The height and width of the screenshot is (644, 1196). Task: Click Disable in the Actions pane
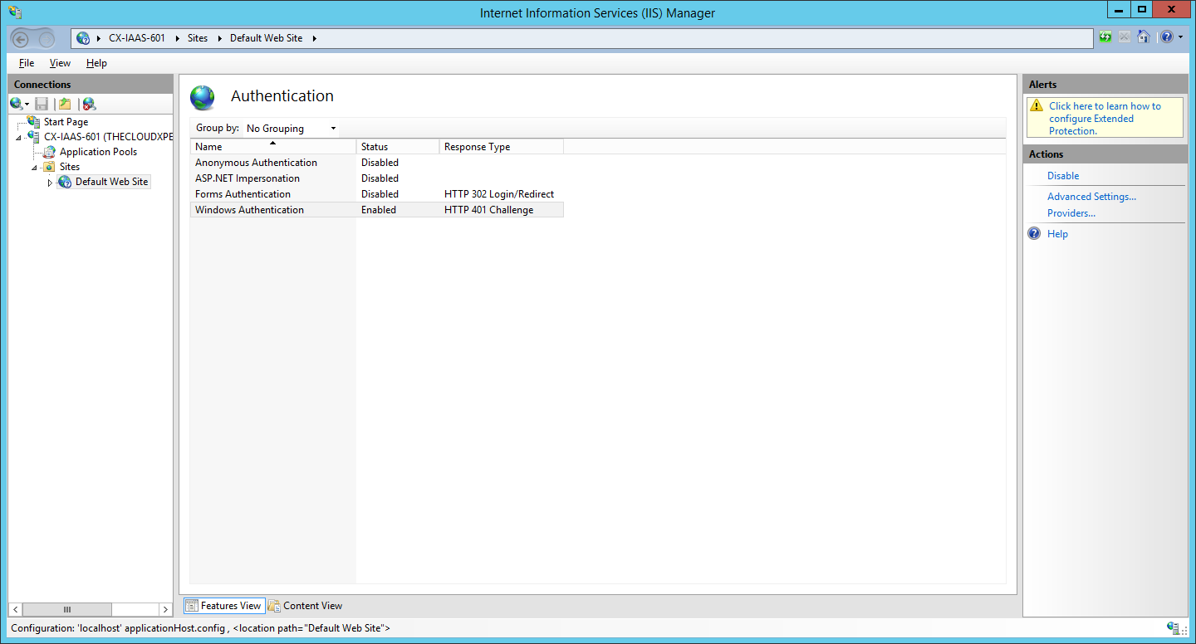coord(1063,176)
